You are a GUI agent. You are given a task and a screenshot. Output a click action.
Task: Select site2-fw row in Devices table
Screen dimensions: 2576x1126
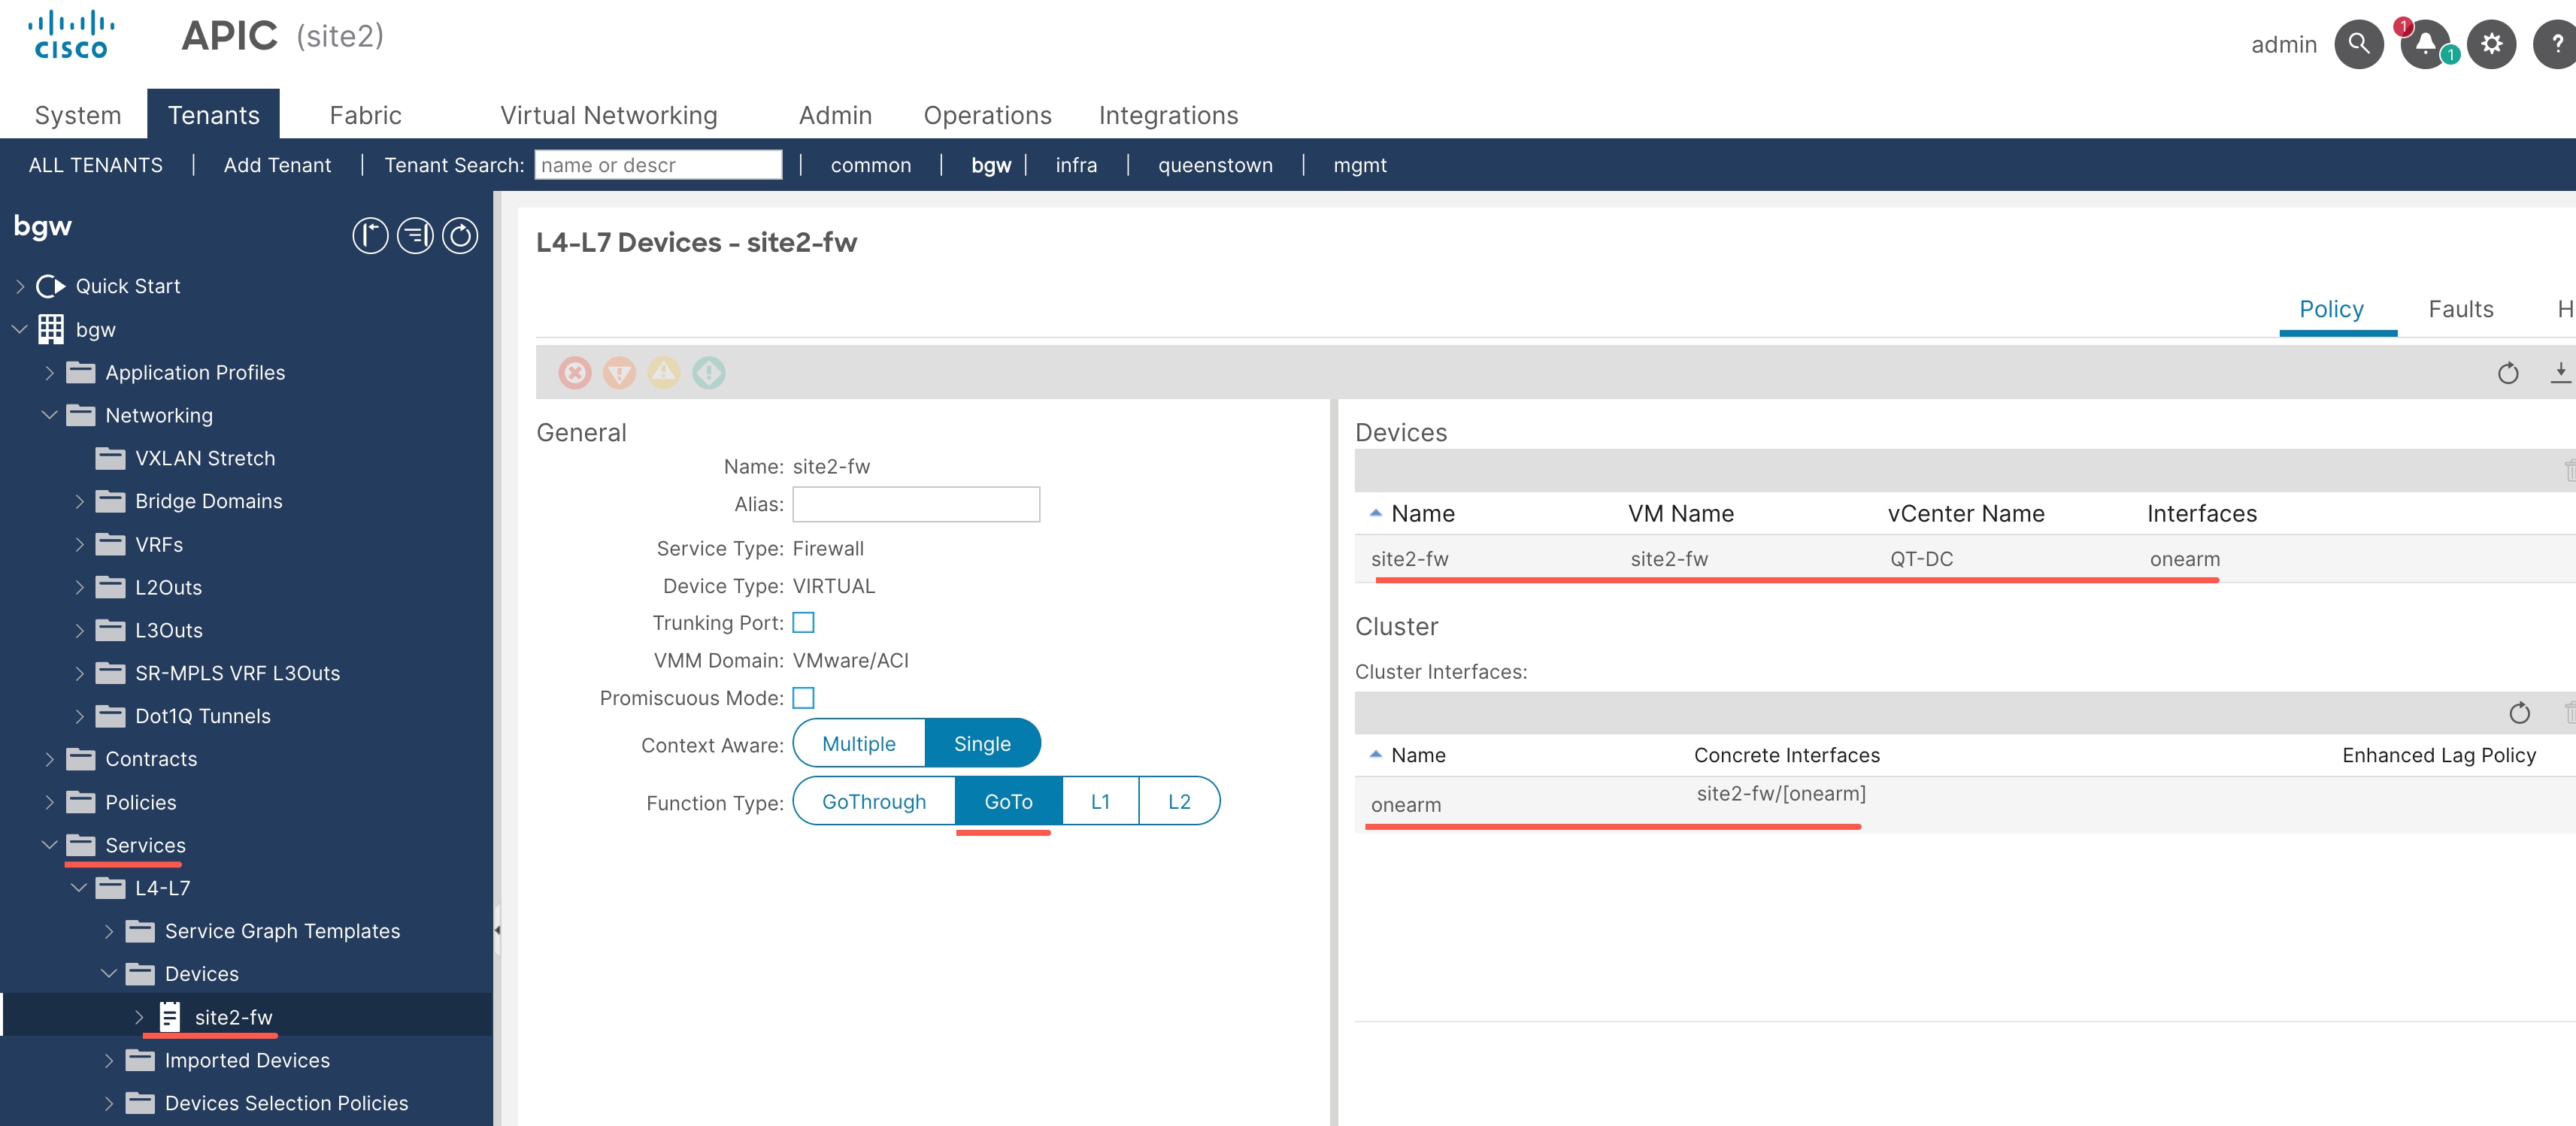(1964, 558)
